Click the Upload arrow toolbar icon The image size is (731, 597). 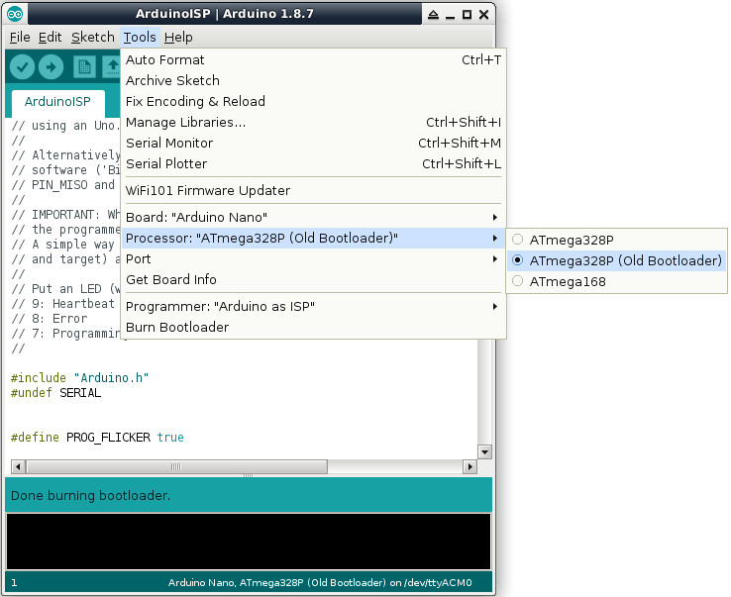click(51, 67)
